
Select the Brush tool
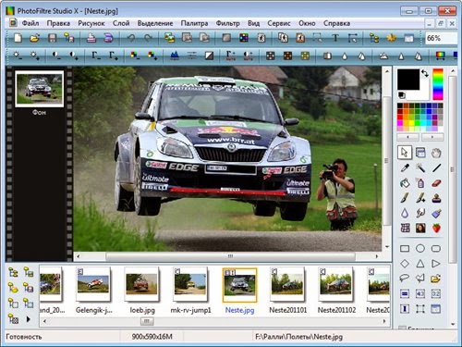click(405, 198)
